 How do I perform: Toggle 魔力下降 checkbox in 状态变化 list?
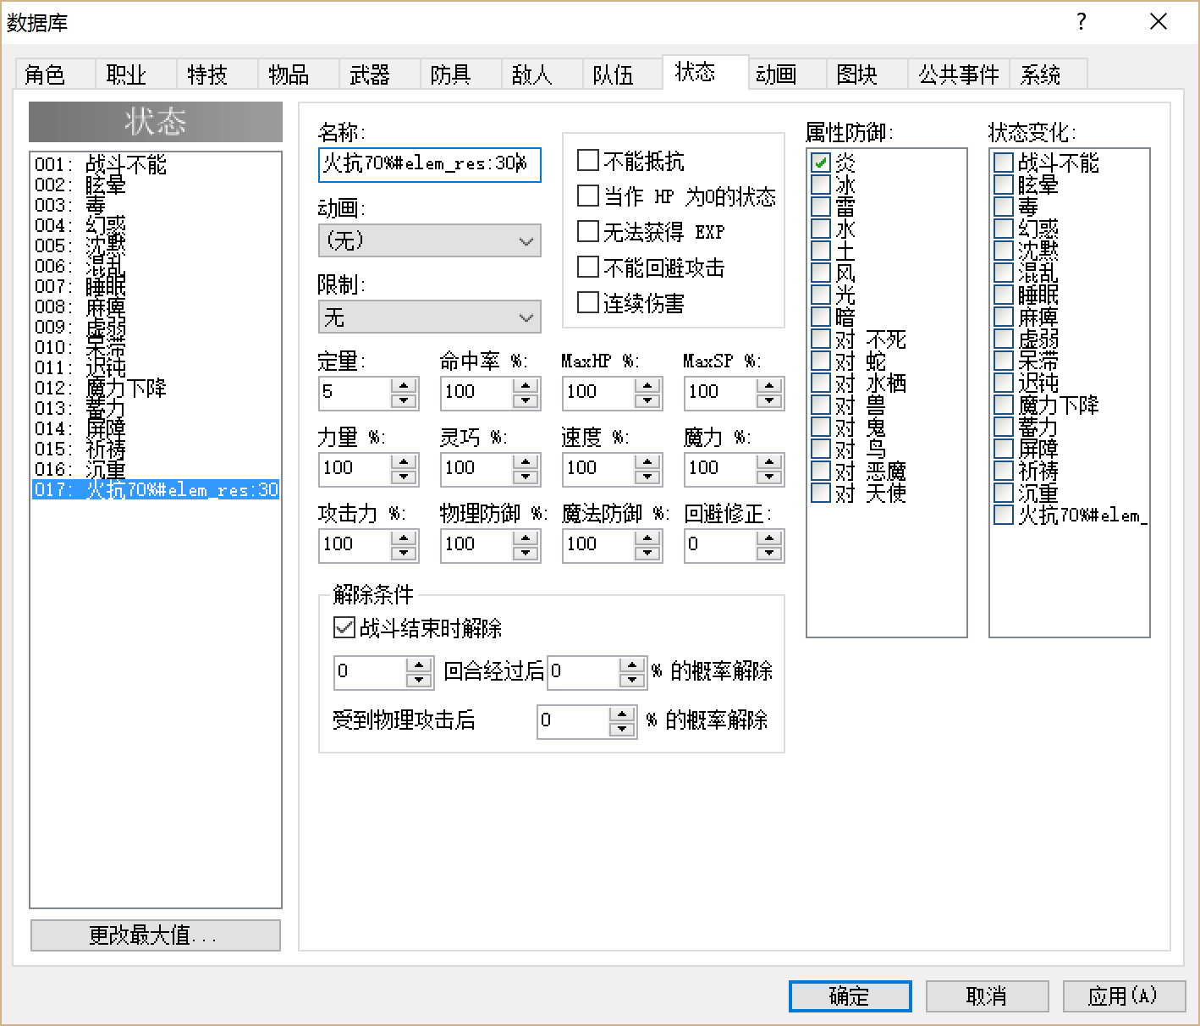[1004, 405]
